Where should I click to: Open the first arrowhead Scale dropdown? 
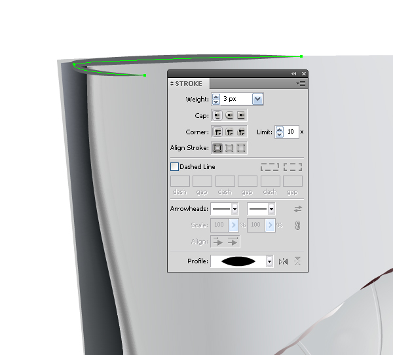[233, 225]
